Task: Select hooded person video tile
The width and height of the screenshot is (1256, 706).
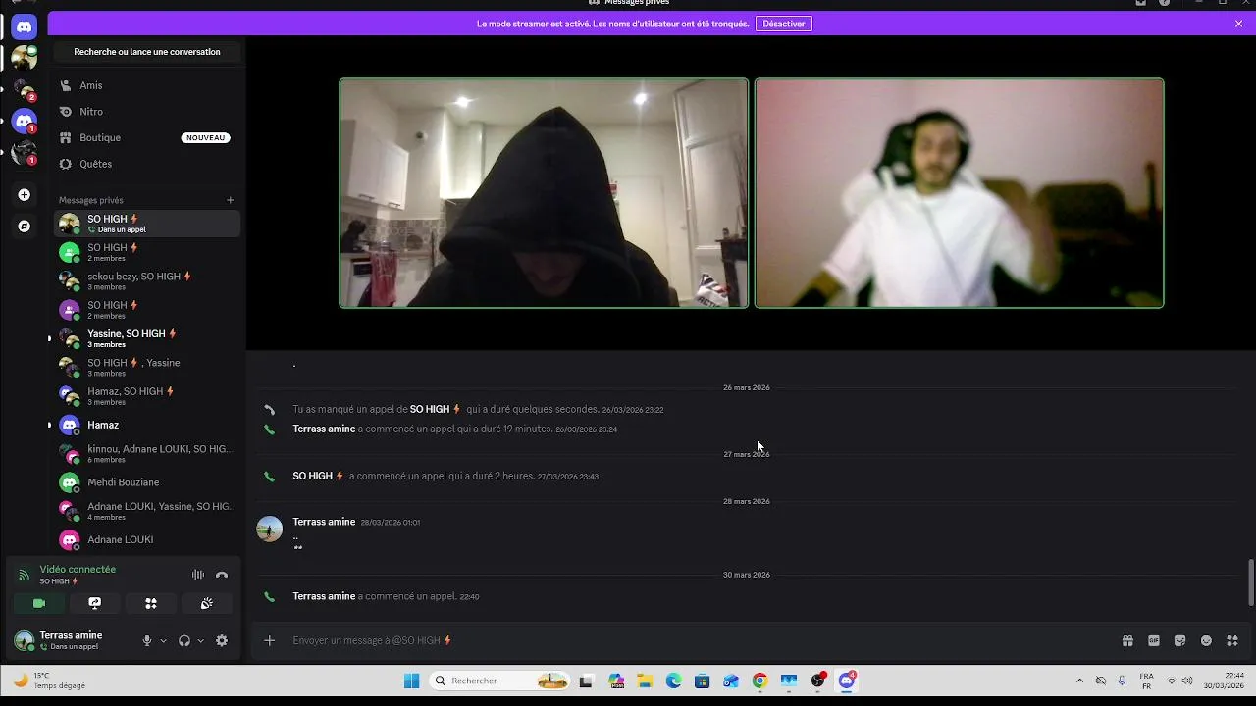Action: 544,193
